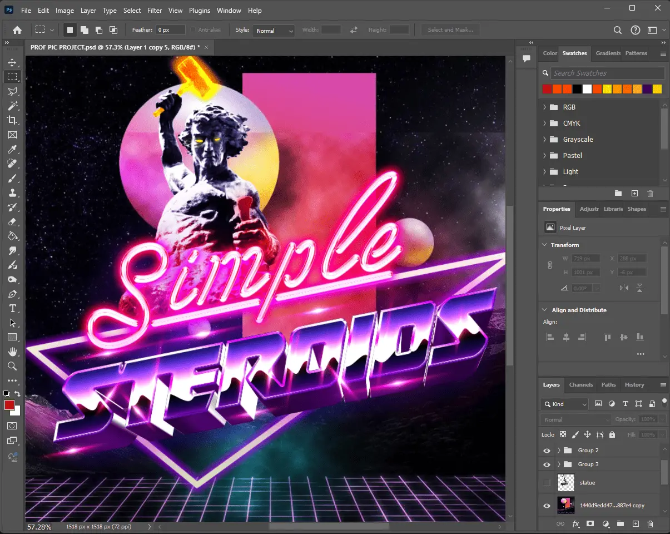Click the Home icon in options bar
This screenshot has width=670, height=534.
[x=17, y=30]
